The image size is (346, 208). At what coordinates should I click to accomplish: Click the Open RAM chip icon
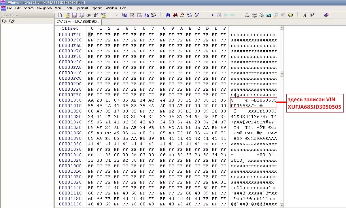(x=262, y=15)
